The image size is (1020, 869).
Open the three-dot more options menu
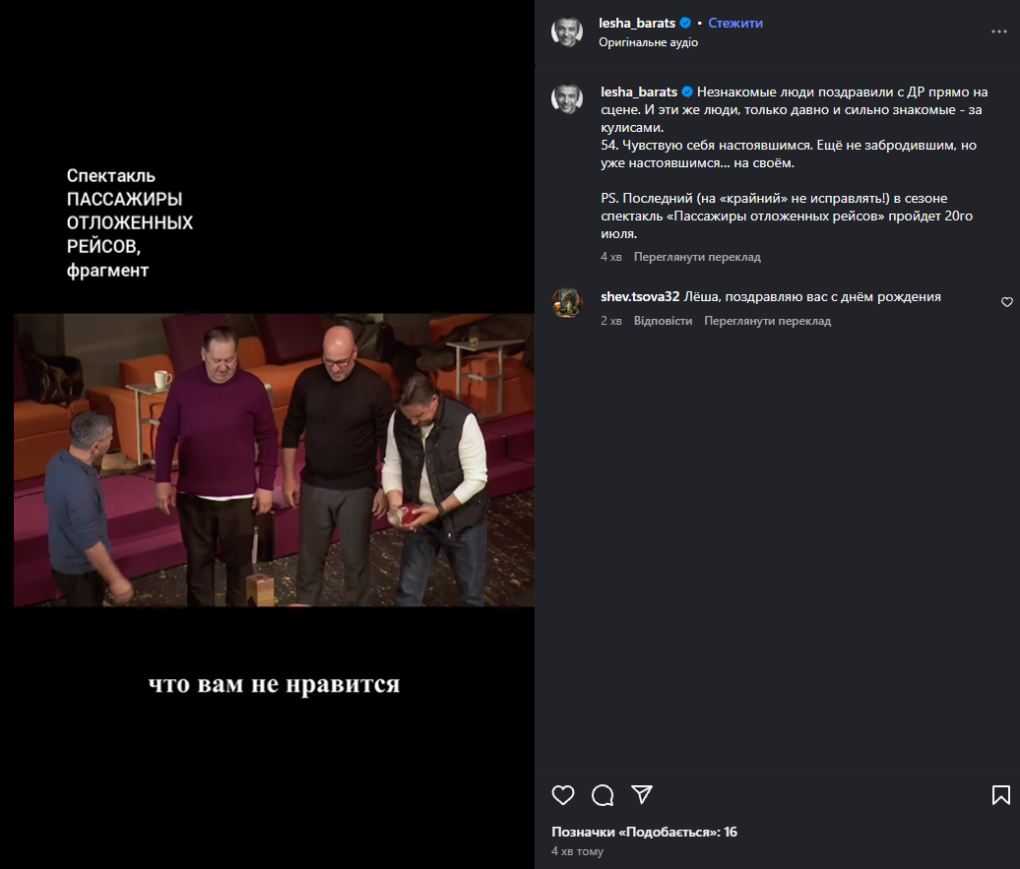[999, 31]
